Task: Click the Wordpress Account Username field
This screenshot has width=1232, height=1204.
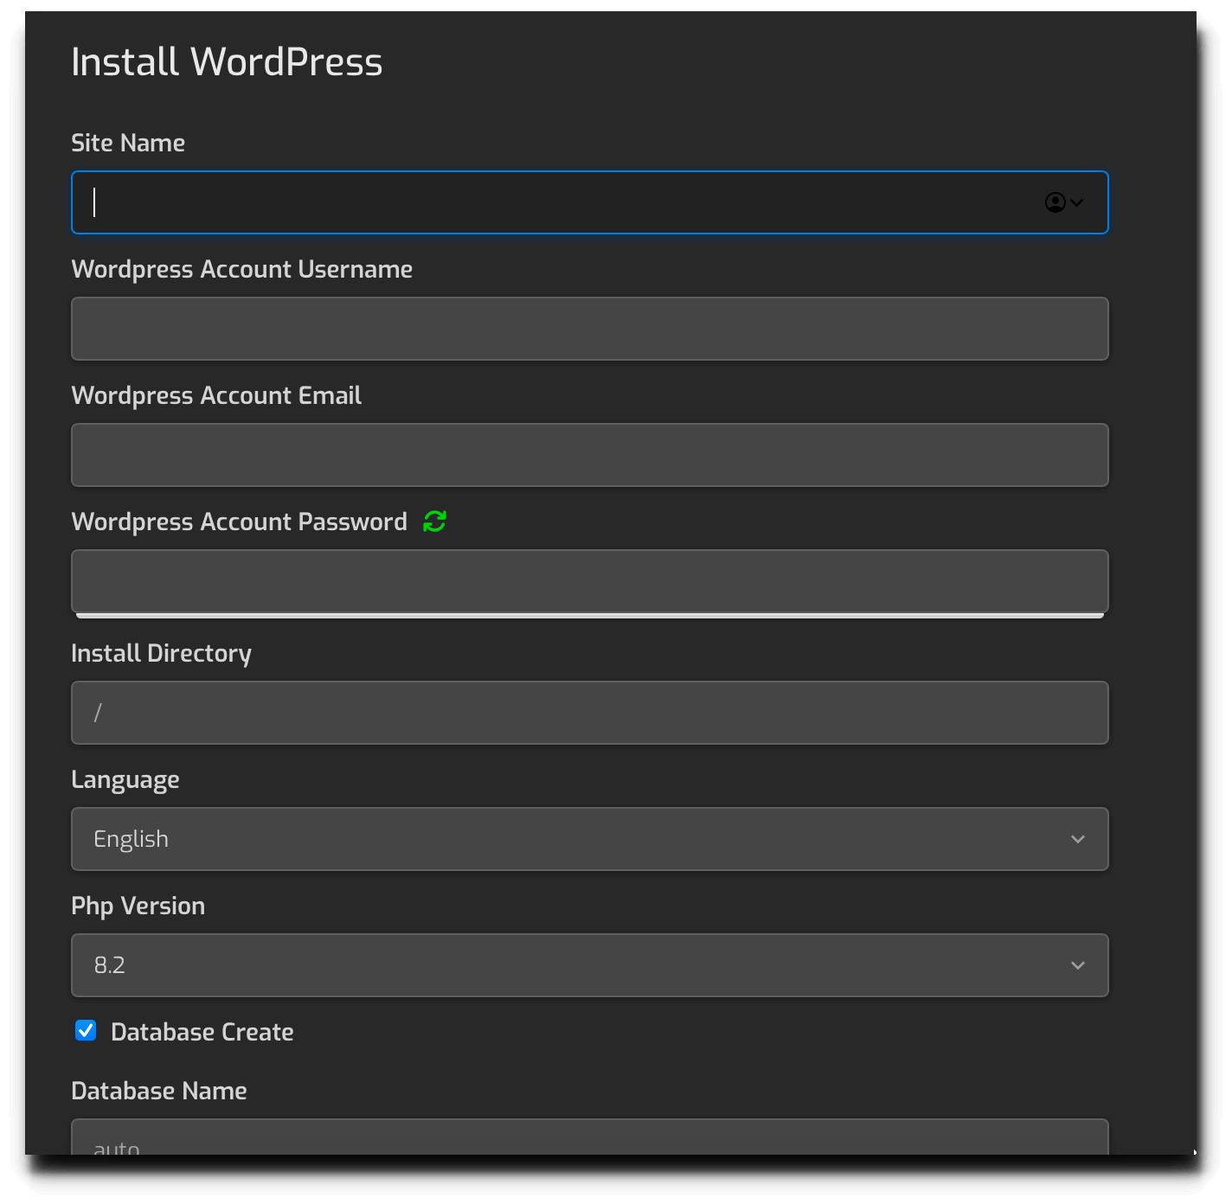Action: (x=590, y=329)
